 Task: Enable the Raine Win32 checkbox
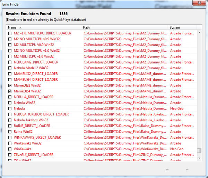click(10, 132)
